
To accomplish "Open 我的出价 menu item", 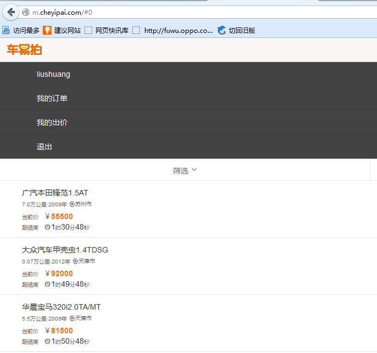I will click(x=189, y=122).
